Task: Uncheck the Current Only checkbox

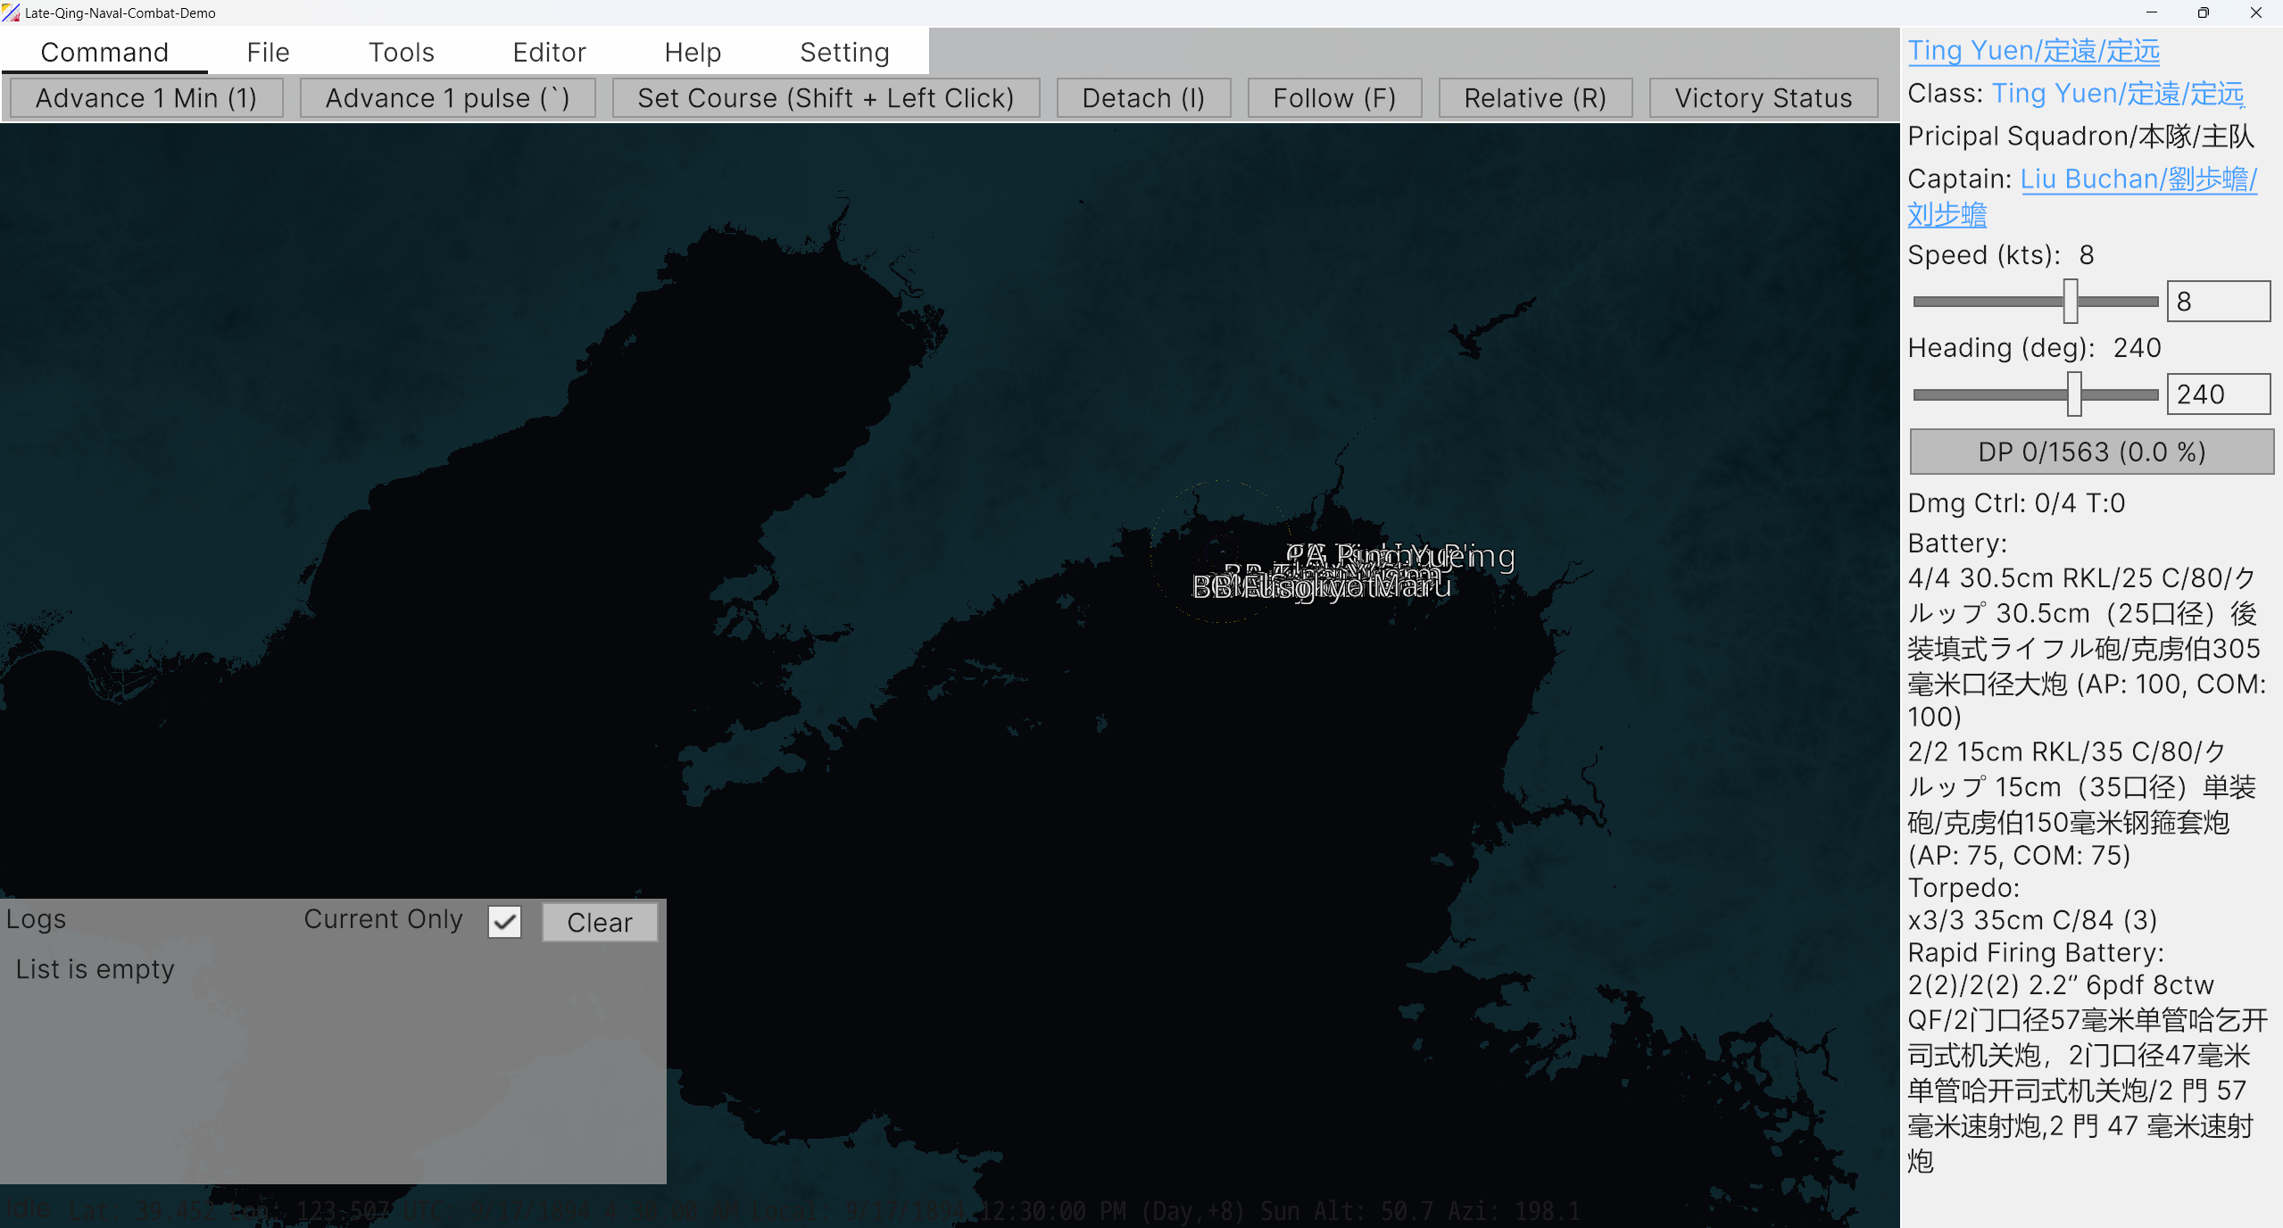Action: click(504, 922)
